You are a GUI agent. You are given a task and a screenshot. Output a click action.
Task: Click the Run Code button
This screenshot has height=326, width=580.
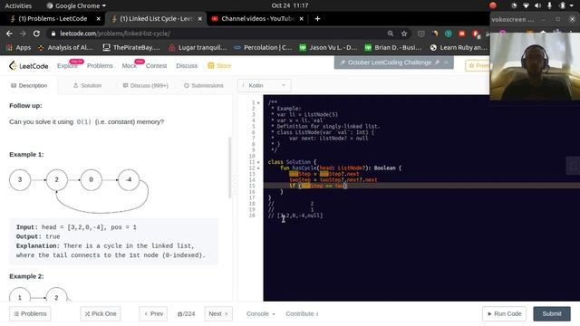point(504,314)
